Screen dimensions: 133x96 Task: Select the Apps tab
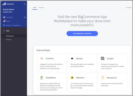pyautogui.click(x=35, y=8)
